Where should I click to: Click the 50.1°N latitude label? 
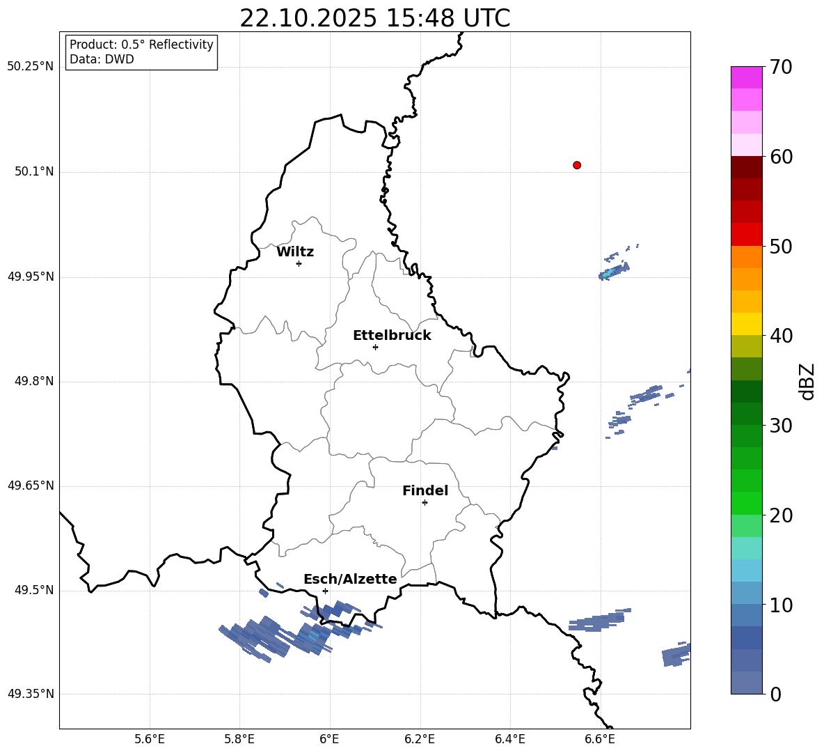[34, 171]
